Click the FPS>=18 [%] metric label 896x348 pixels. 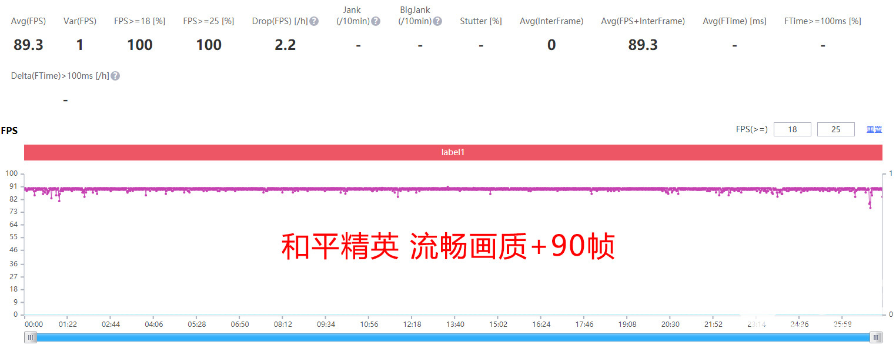coord(140,21)
